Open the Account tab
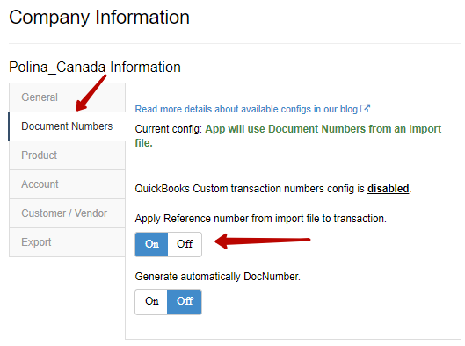This screenshot has width=465, height=346. [x=68, y=184]
